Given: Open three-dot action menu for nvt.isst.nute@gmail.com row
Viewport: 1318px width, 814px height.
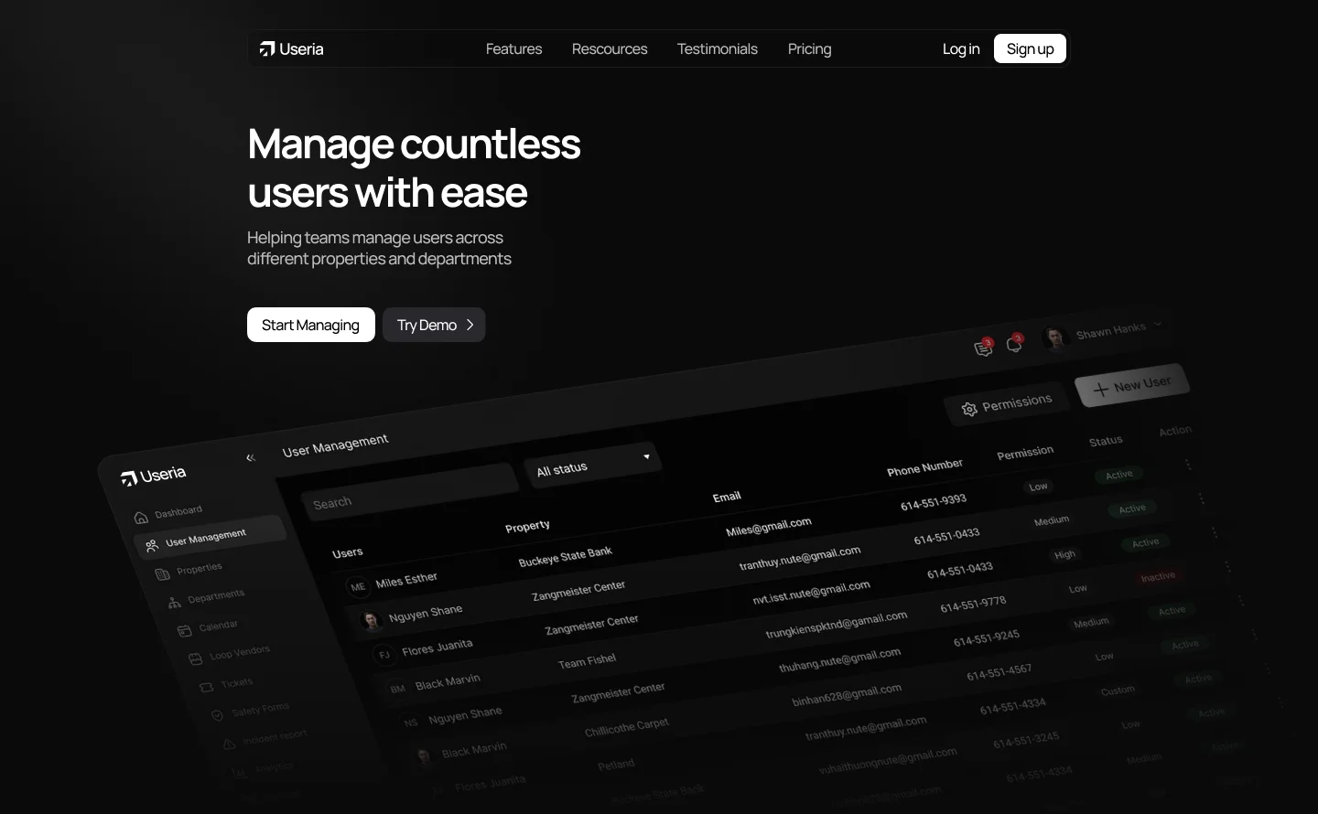Looking at the screenshot, I should pyautogui.click(x=1215, y=532).
